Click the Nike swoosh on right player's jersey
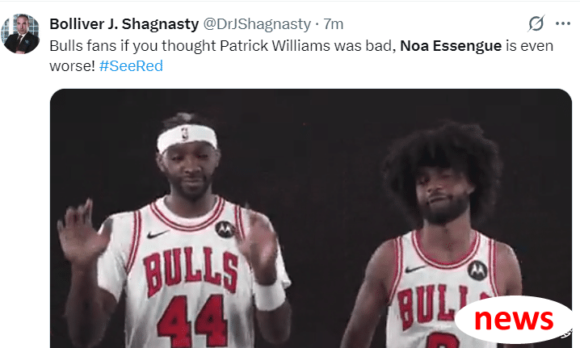580x348 pixels. (x=414, y=269)
